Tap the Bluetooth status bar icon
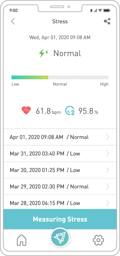Screen dimensions: 120x256 [91, 11]
